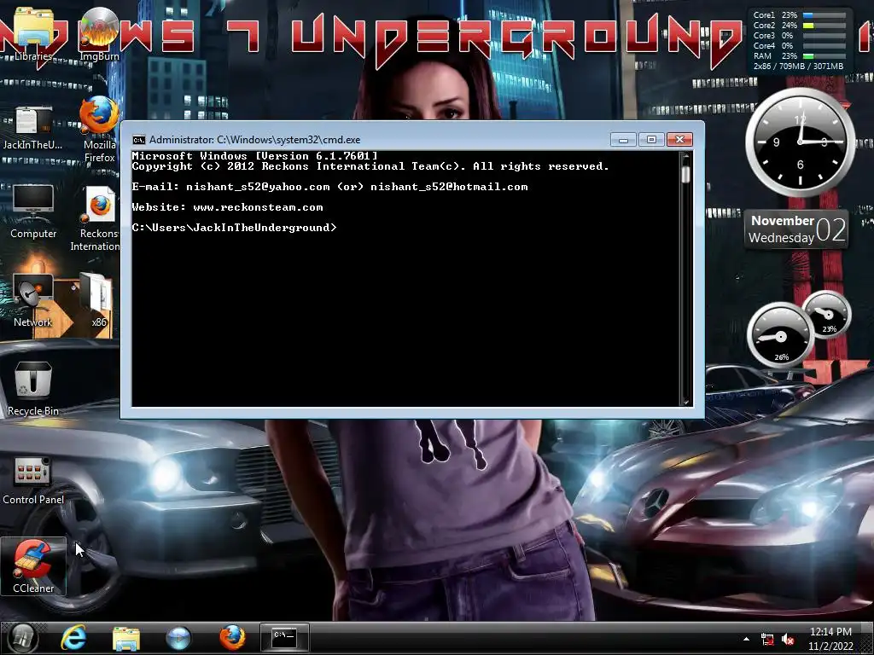Viewport: 874px width, 655px height.
Task: Open the Libraries desktop icon
Action: pos(33,33)
